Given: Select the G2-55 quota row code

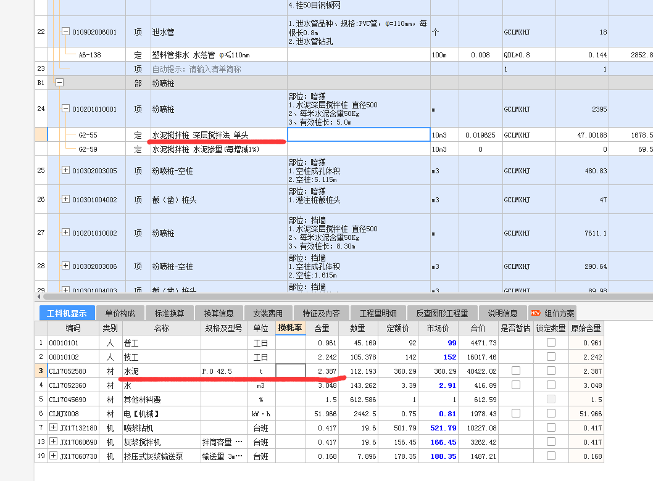Looking at the screenshot, I should tap(88, 135).
